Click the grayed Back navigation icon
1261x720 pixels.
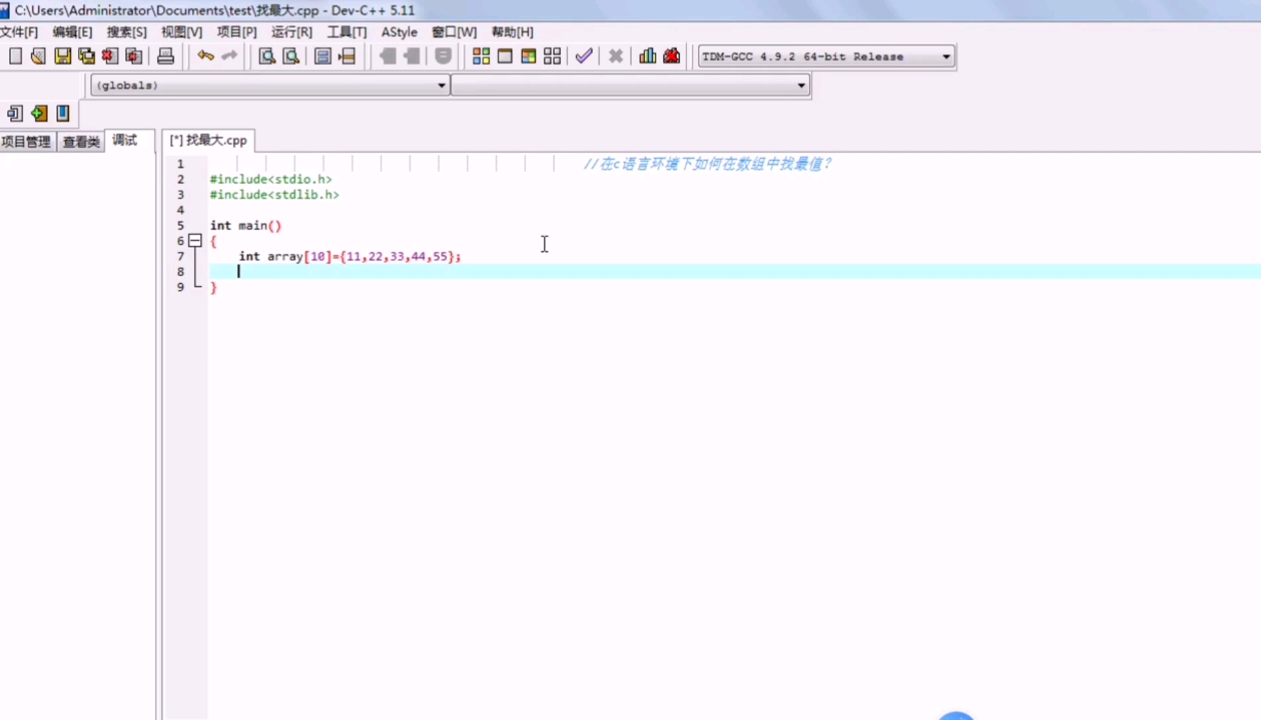387,56
